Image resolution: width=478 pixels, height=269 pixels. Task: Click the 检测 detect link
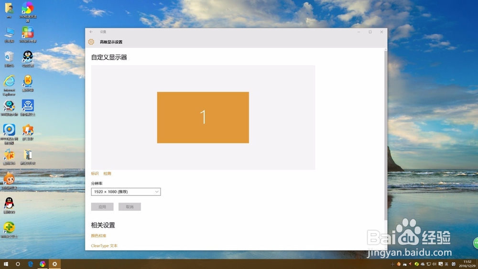coord(107,173)
